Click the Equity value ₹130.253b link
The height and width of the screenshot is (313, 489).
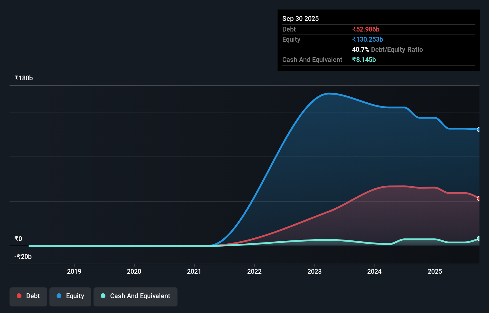click(367, 39)
